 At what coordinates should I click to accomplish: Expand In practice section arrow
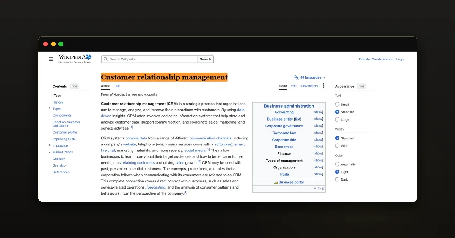point(50,145)
